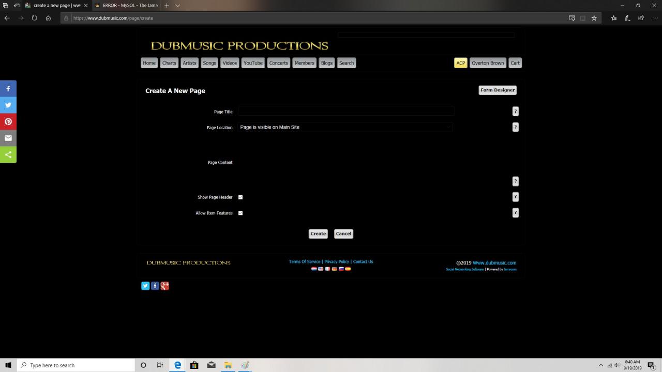Open the ACP admin control panel

461,63
